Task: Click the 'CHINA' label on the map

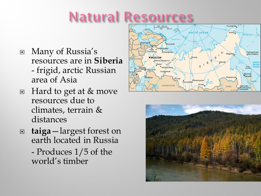Action: (228, 87)
